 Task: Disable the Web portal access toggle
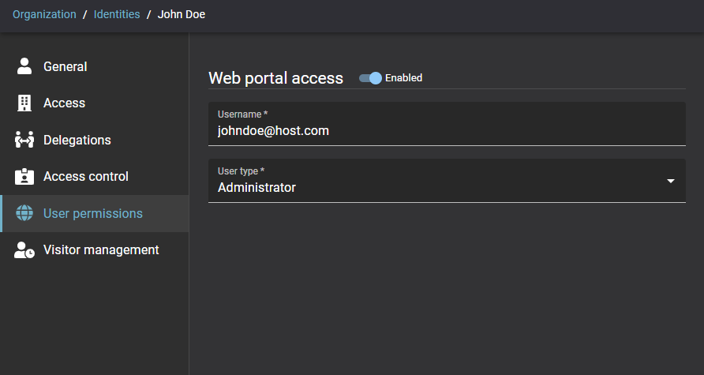370,78
